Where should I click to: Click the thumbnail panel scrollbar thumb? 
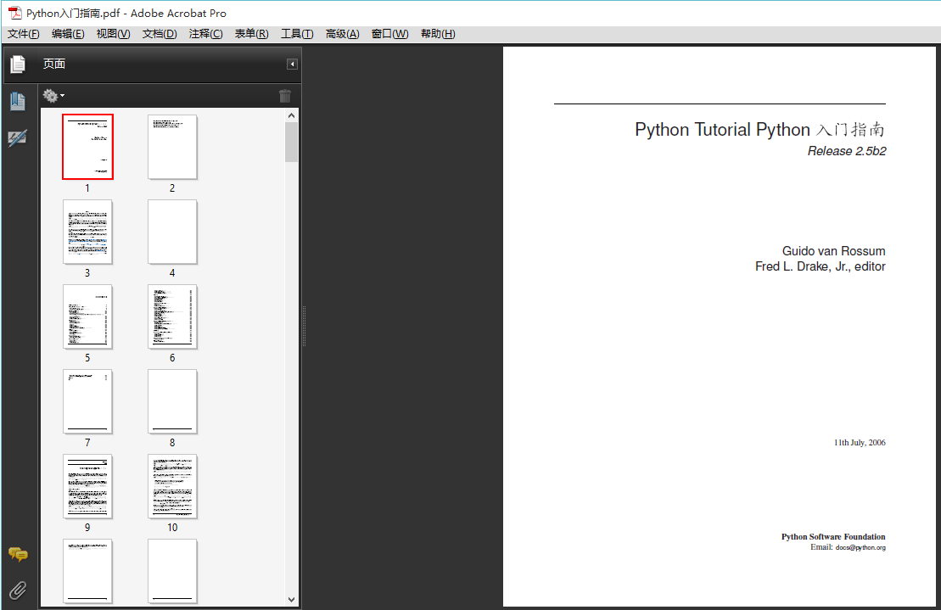click(292, 143)
